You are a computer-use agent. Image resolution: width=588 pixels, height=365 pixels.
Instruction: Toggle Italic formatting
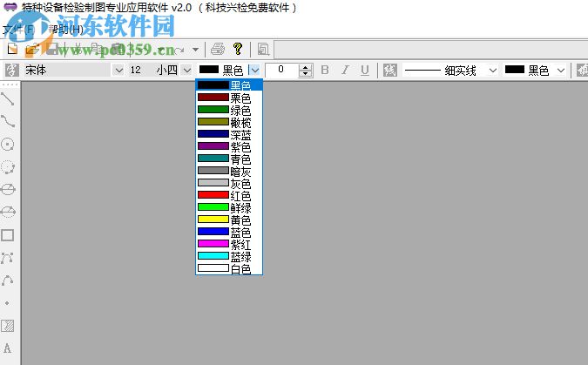[345, 70]
